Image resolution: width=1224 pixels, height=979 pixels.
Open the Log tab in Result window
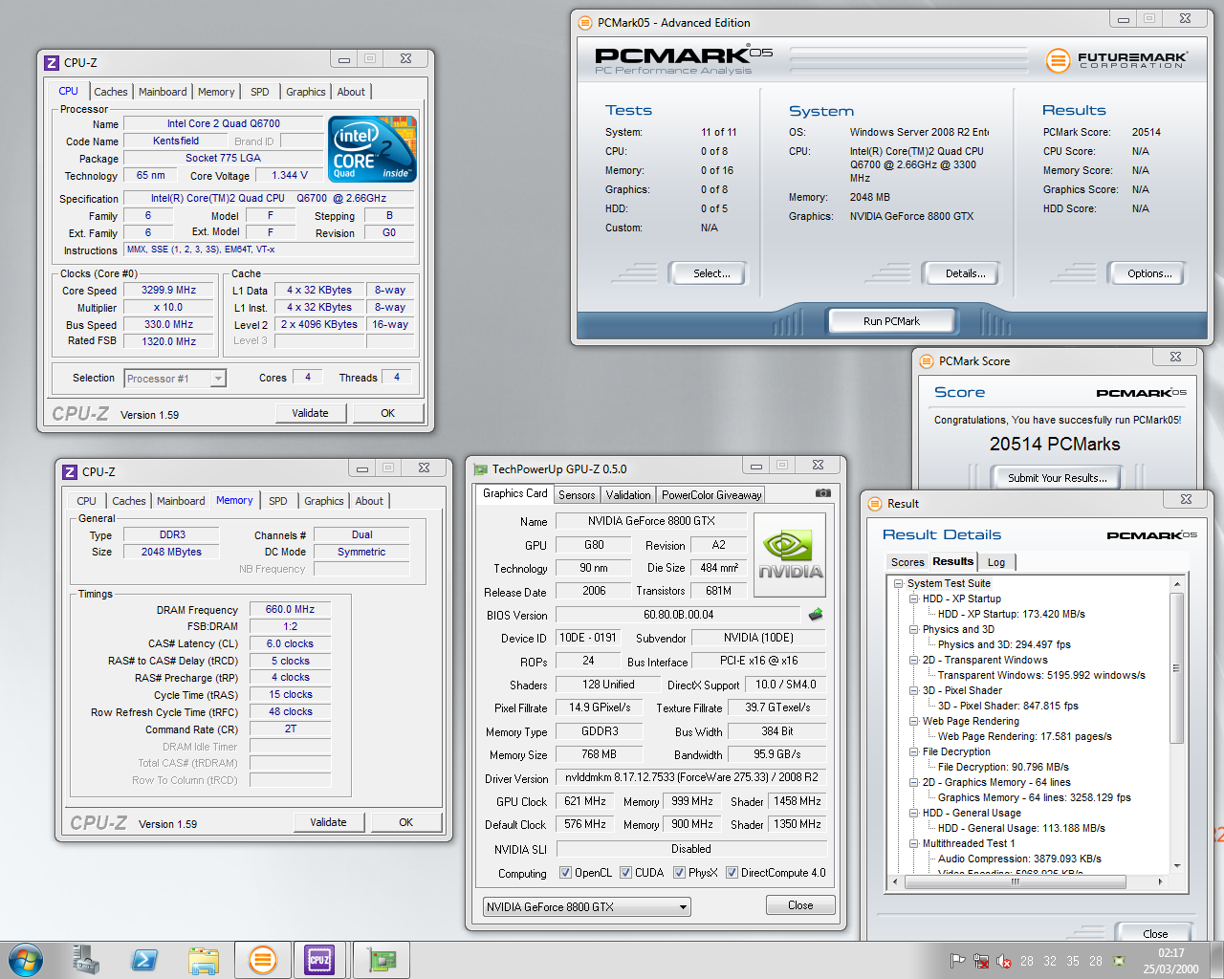click(x=996, y=562)
